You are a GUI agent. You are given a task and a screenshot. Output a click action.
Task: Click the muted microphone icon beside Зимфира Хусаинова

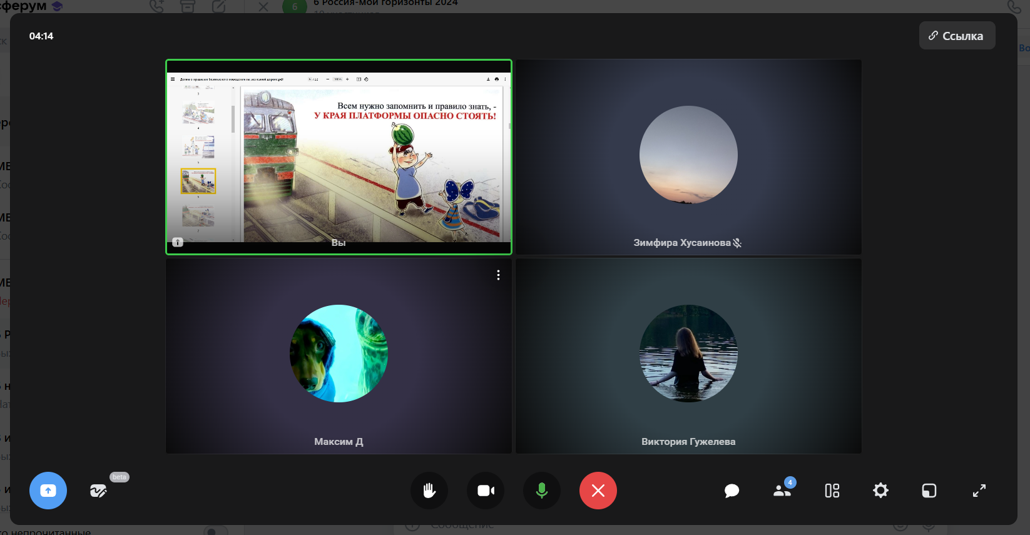pos(737,243)
